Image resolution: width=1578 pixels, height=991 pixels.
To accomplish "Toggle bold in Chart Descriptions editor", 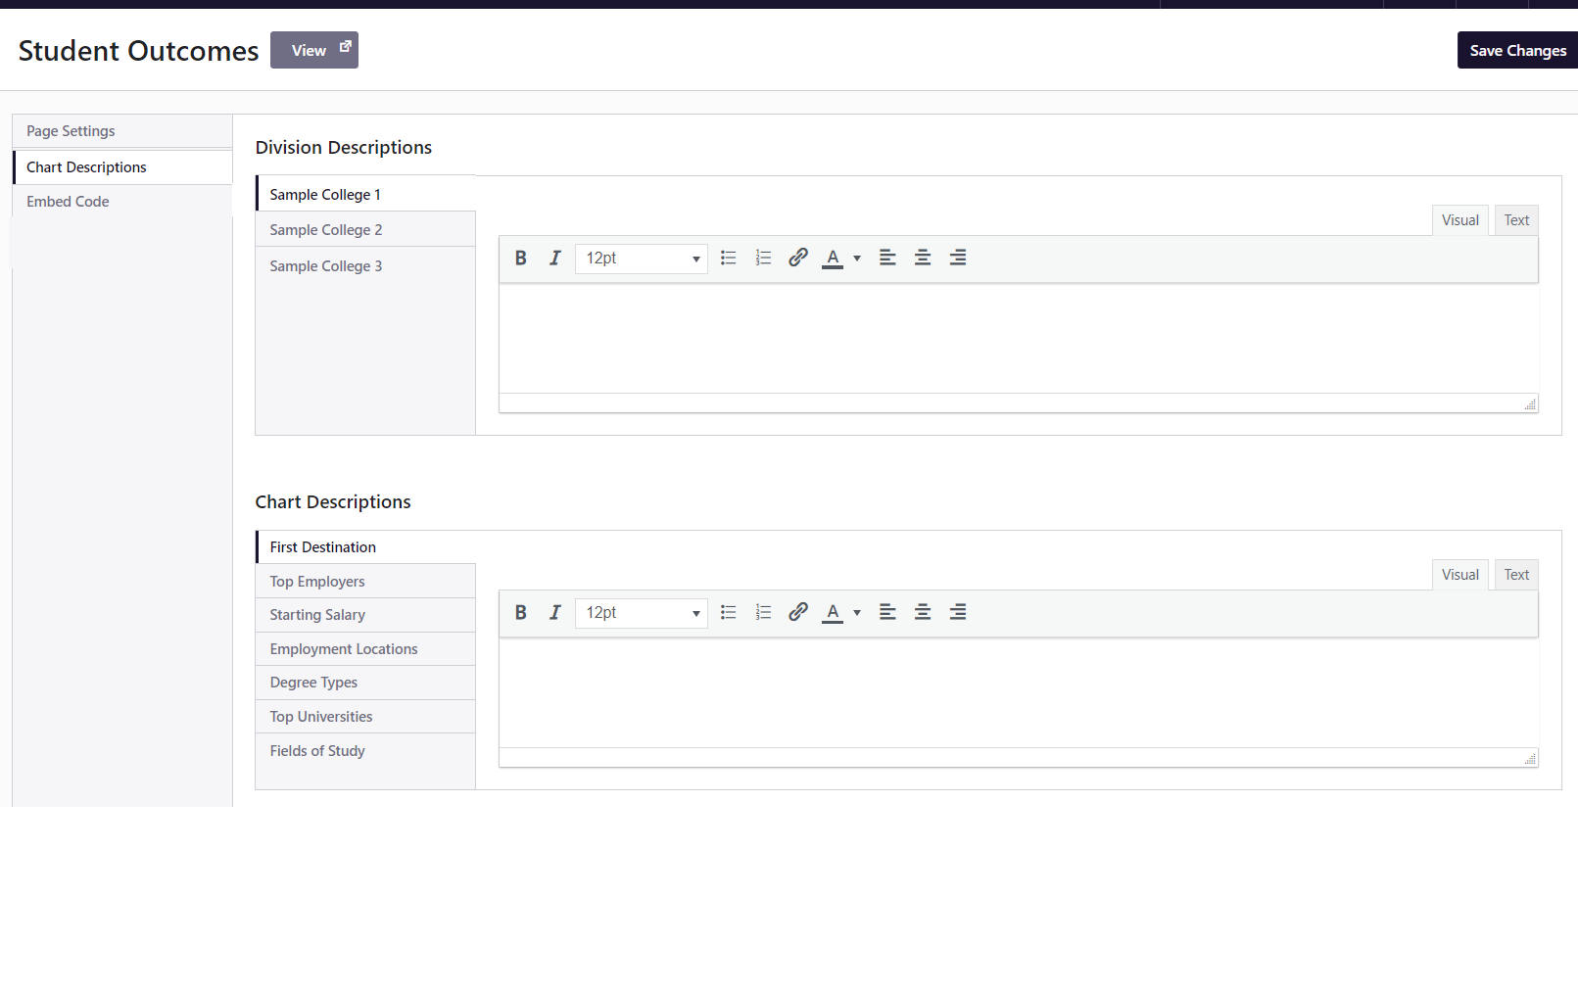I will [x=521, y=613].
